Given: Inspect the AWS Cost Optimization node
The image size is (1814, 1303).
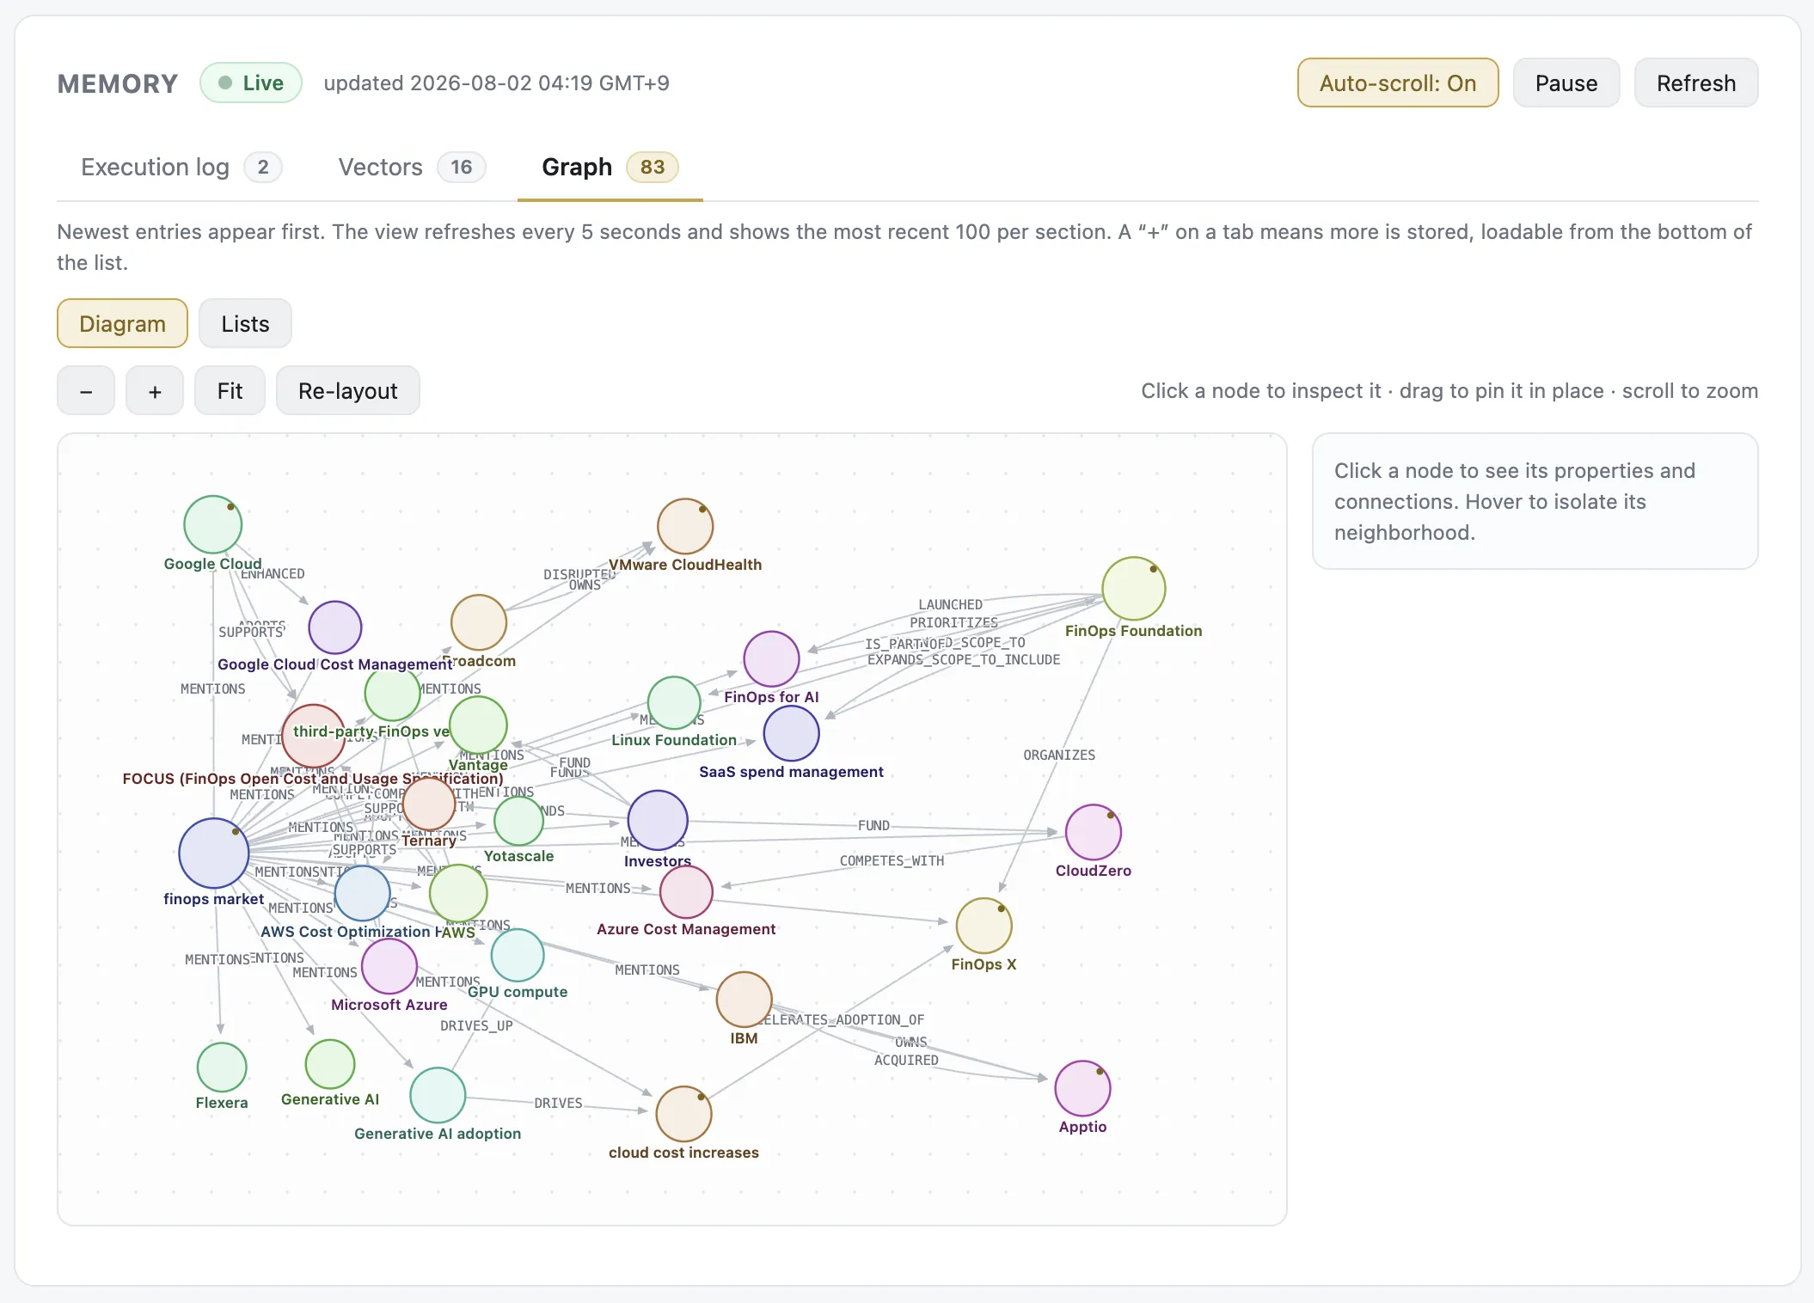Looking at the screenshot, I should [363, 893].
